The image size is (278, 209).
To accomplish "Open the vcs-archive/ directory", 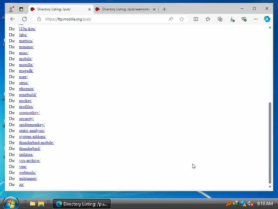I will (x=30, y=161).
